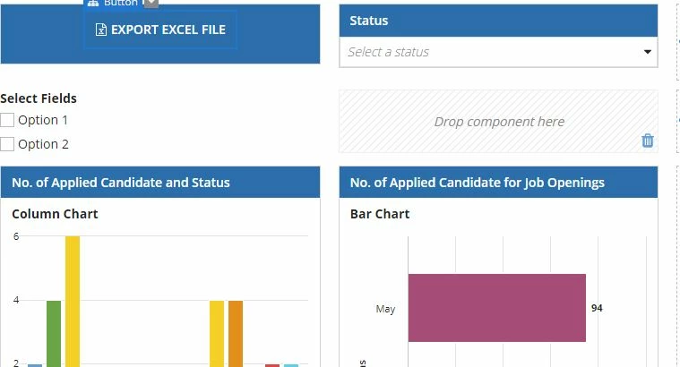
Task: Click the Bar Chart title text
Action: (380, 214)
